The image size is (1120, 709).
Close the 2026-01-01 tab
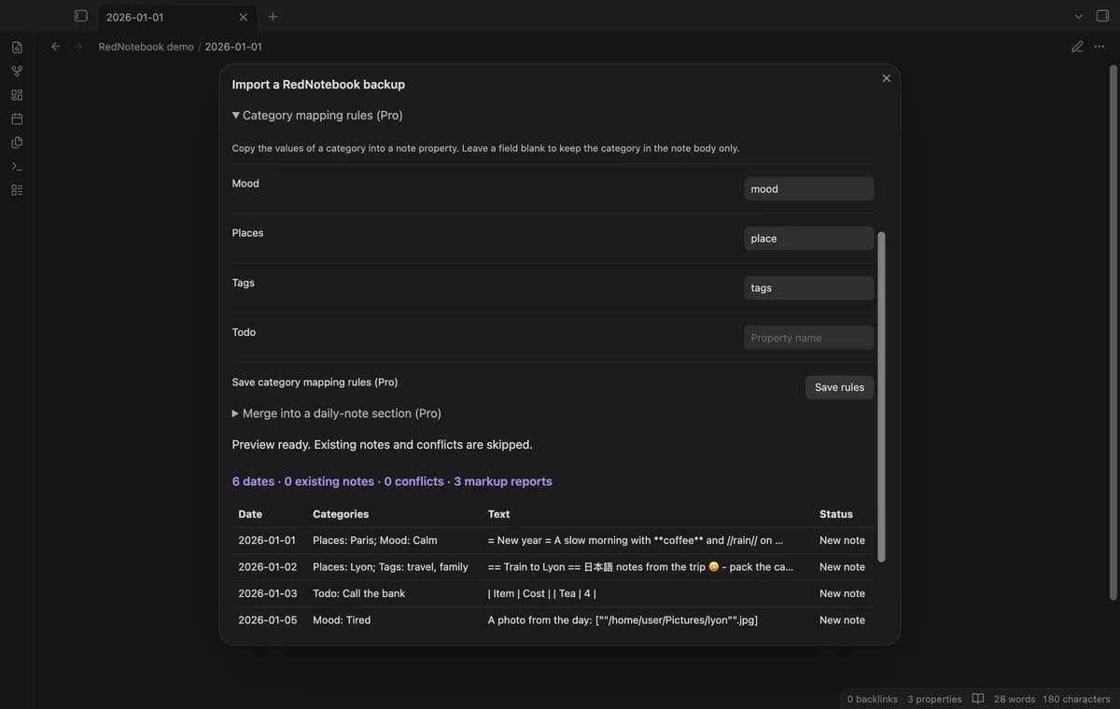[x=244, y=17]
